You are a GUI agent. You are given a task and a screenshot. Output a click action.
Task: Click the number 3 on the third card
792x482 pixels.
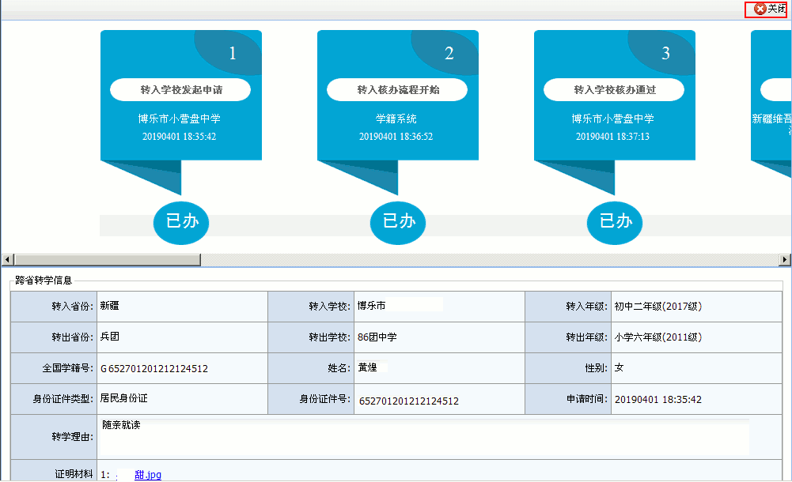[x=665, y=53]
